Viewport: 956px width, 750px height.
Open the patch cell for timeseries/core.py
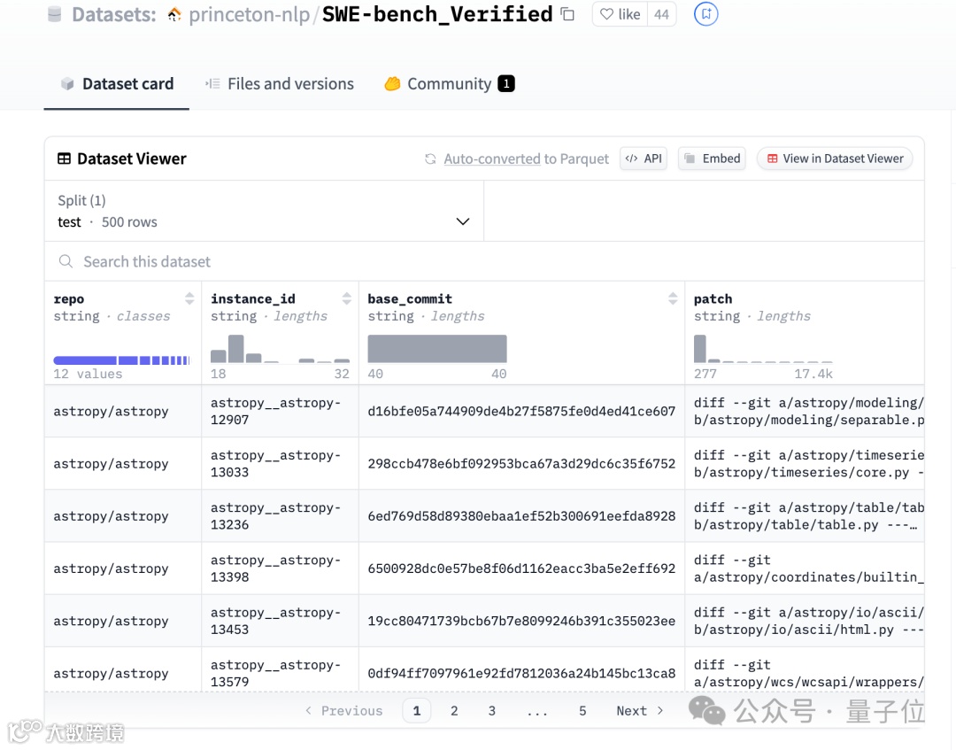[805, 463]
